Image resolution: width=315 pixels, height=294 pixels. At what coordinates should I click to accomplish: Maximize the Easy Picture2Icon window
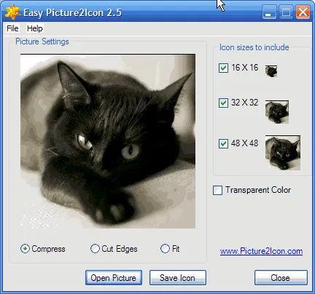coord(286,12)
